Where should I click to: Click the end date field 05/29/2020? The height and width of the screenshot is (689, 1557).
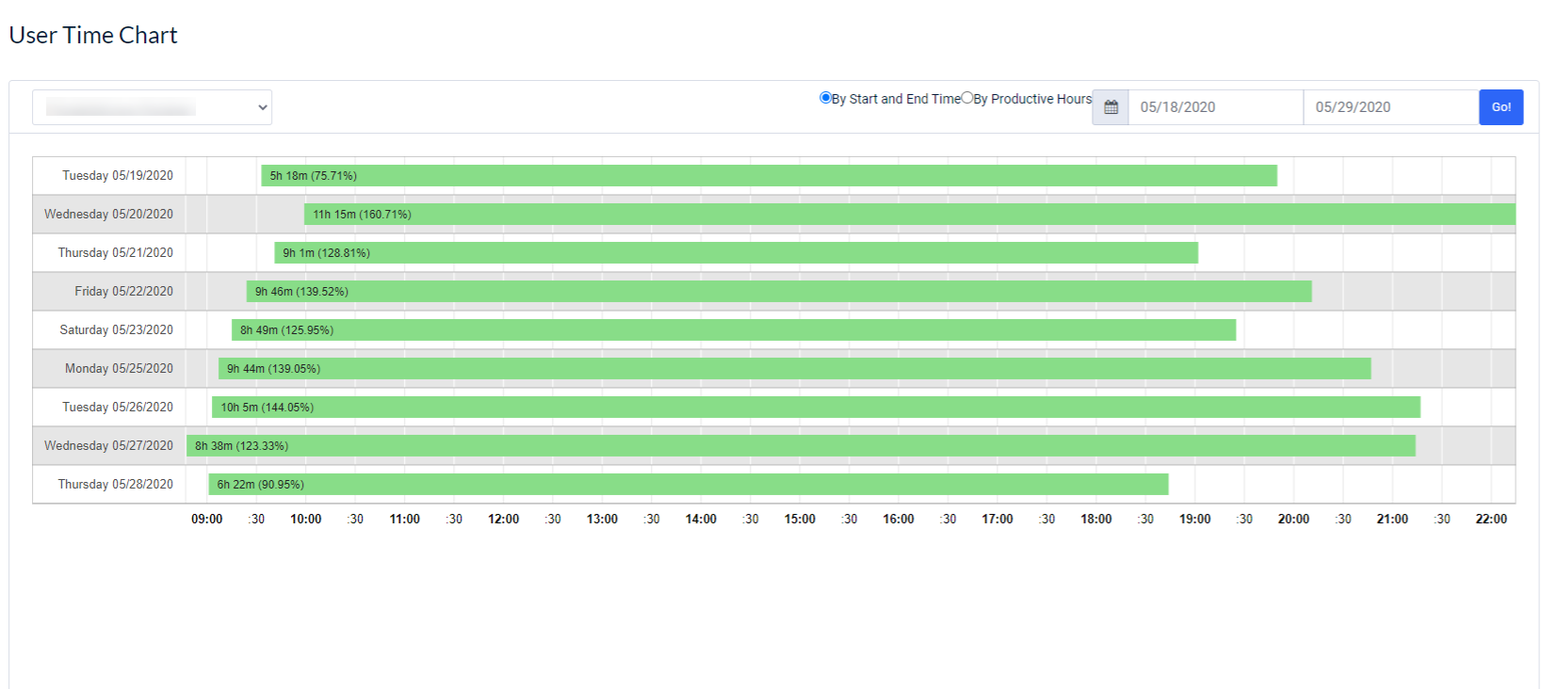click(x=1391, y=107)
